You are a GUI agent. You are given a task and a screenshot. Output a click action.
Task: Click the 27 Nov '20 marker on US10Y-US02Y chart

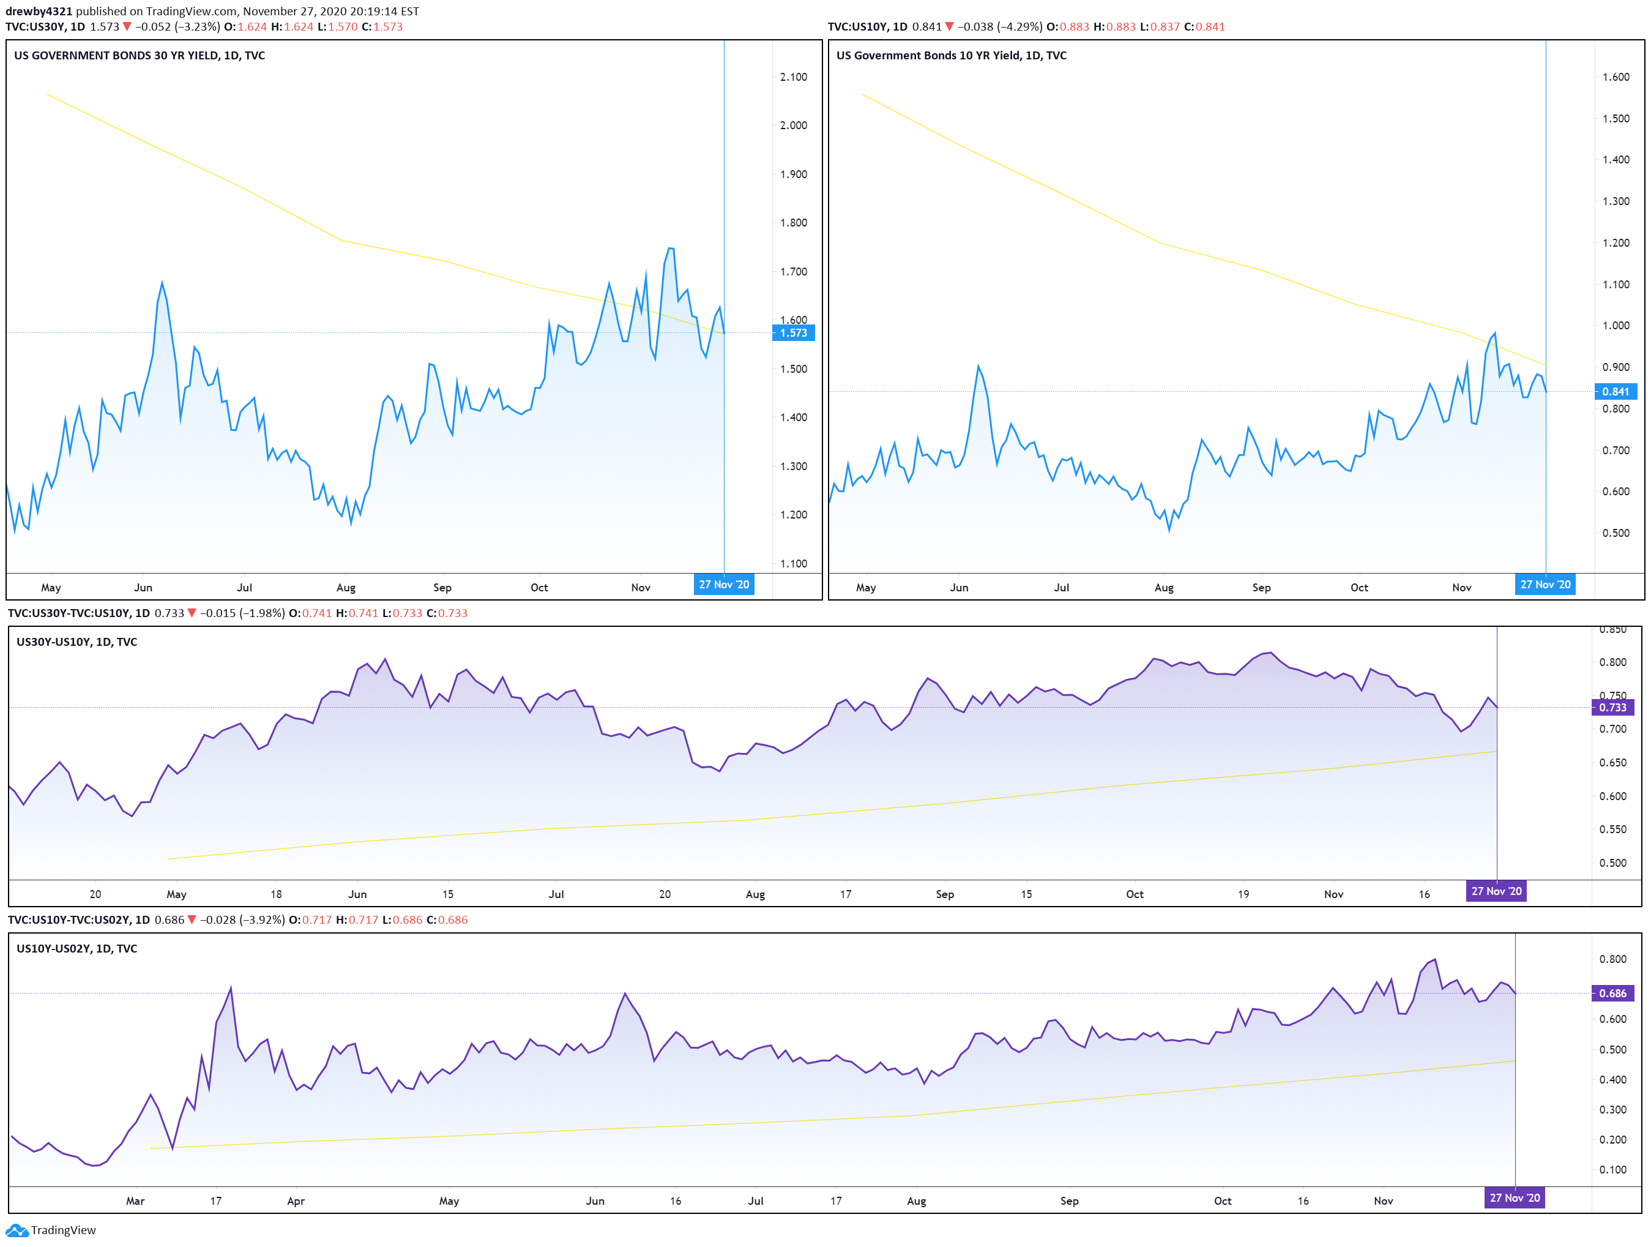coord(1515,1197)
